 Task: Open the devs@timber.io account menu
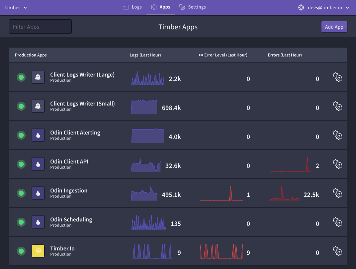point(328,7)
